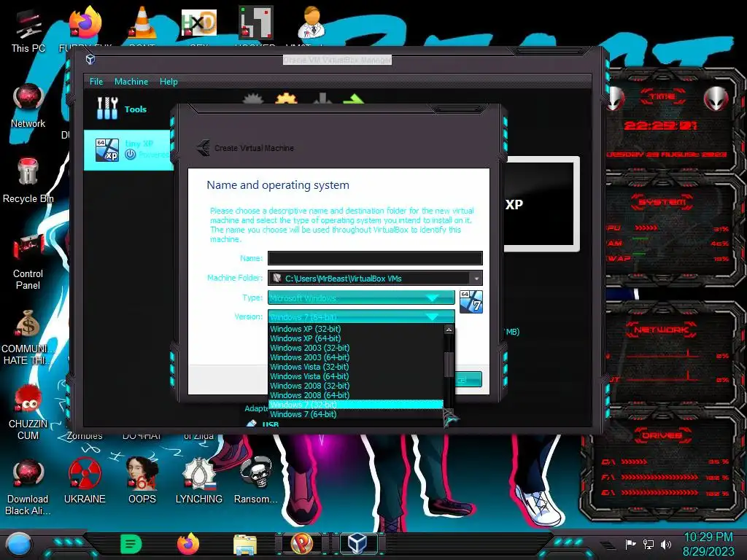This screenshot has height=560, width=747.
Task: Choose Windows Vista (32-bit) option
Action: click(x=356, y=367)
